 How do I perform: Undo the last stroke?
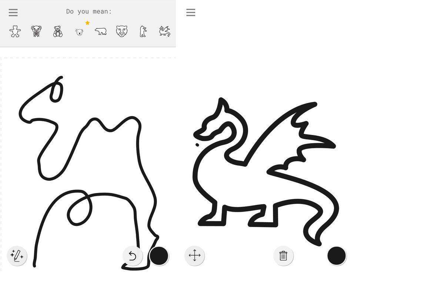(133, 256)
